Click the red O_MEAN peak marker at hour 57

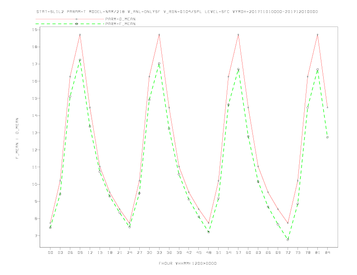coord(238,35)
